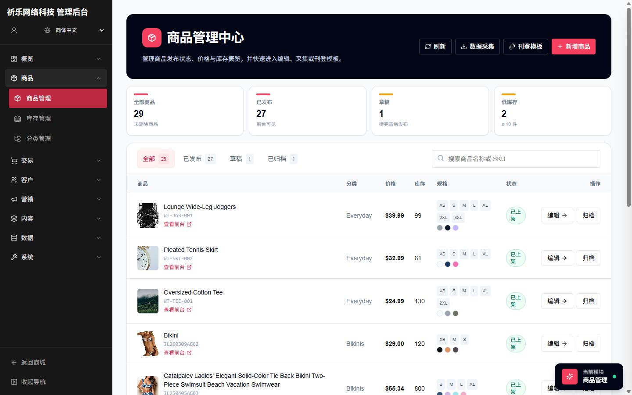This screenshot has width=632, height=395.
Task: Open 库存管理 in the sidebar
Action: (x=58, y=118)
